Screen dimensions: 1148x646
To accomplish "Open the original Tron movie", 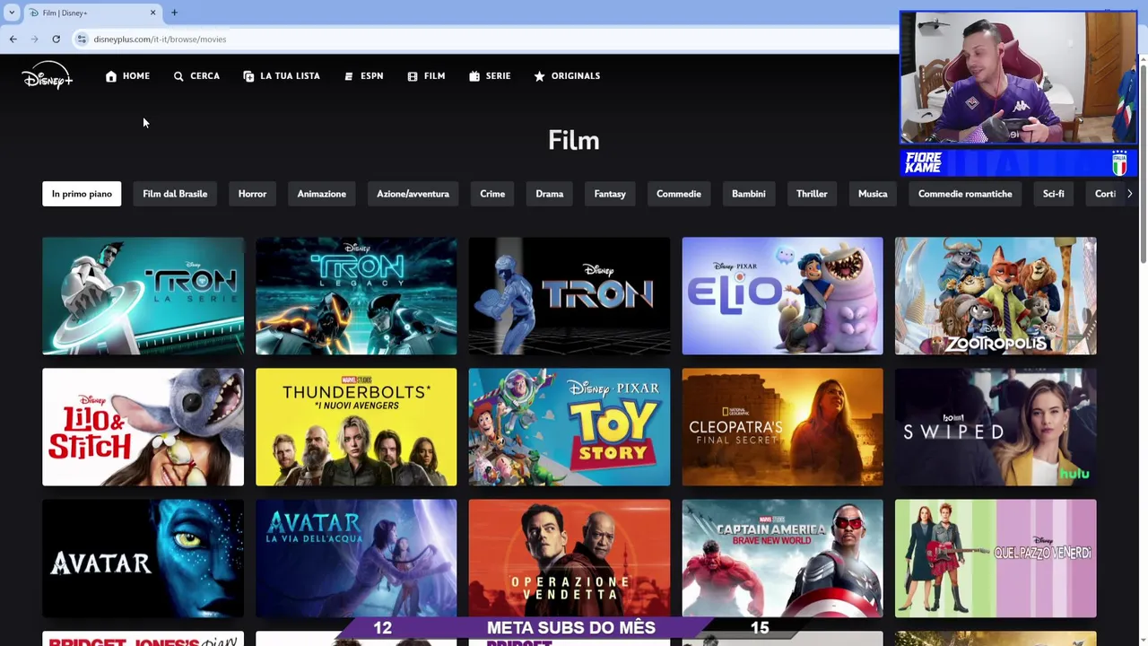I will point(570,296).
